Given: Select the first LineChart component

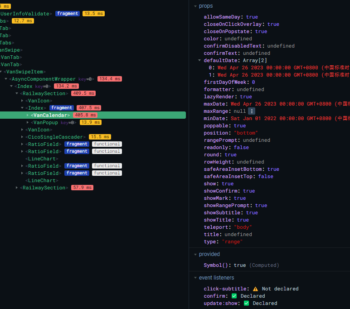Looking at the screenshot, I should coord(42,159).
